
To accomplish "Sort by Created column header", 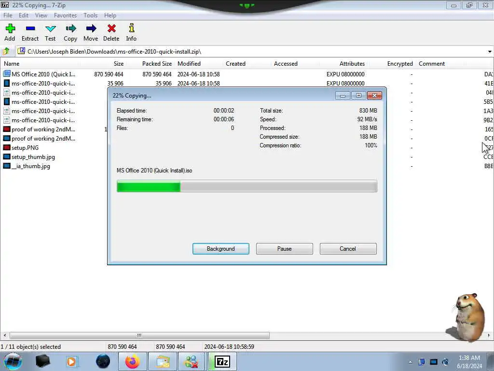I will [247, 63].
